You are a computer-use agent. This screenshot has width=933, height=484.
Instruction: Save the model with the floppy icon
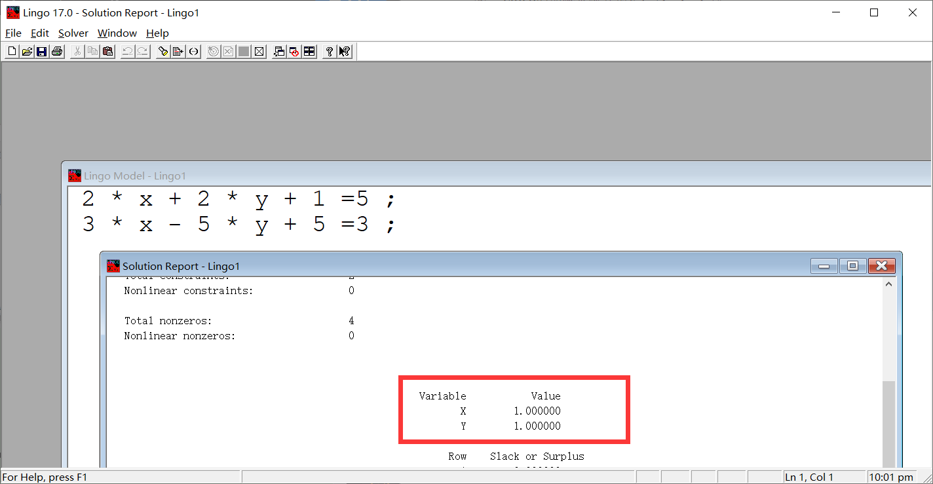(x=42, y=52)
